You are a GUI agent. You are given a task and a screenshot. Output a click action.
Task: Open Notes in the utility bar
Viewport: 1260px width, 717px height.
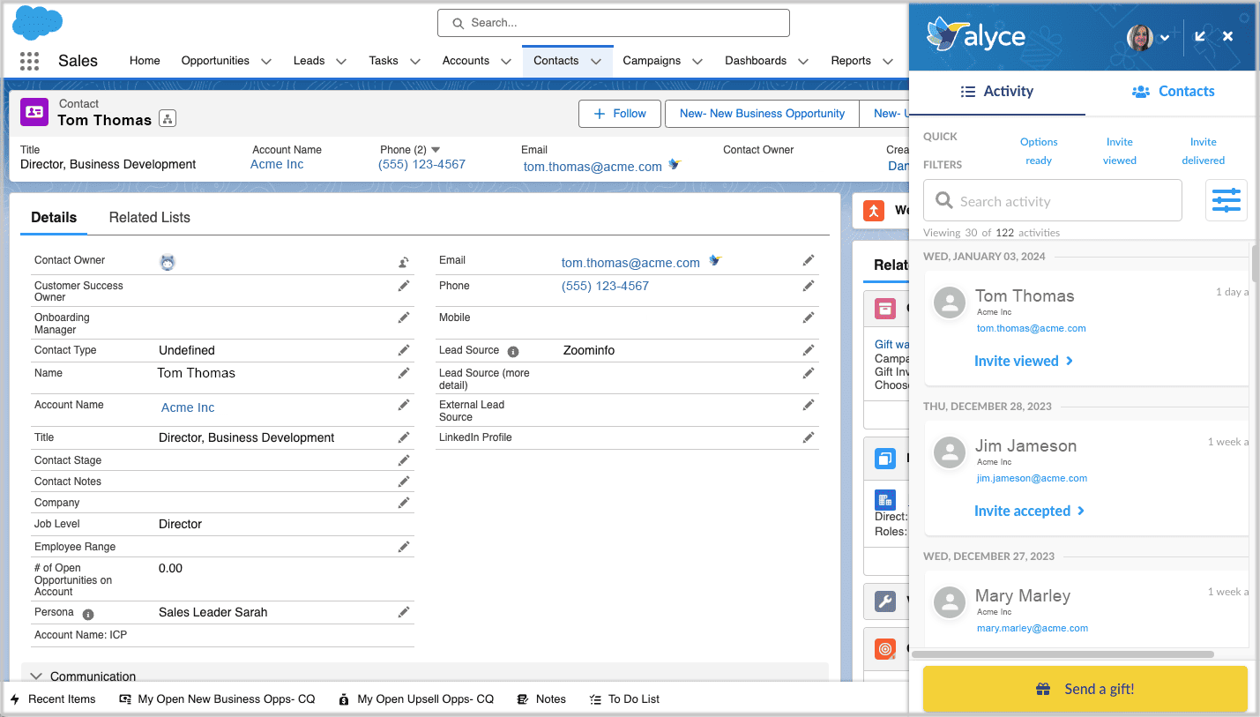click(541, 699)
